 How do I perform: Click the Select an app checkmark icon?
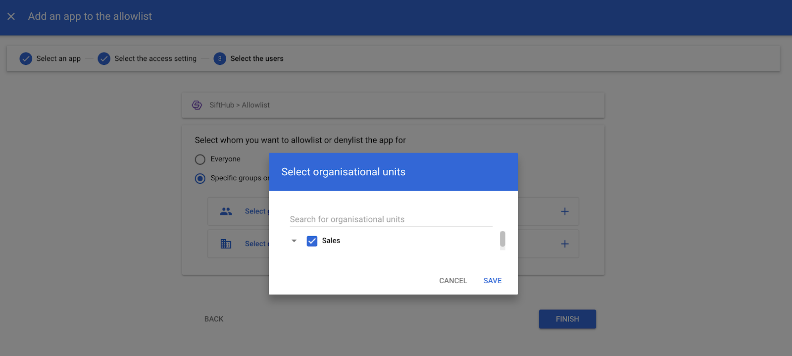pyautogui.click(x=26, y=58)
